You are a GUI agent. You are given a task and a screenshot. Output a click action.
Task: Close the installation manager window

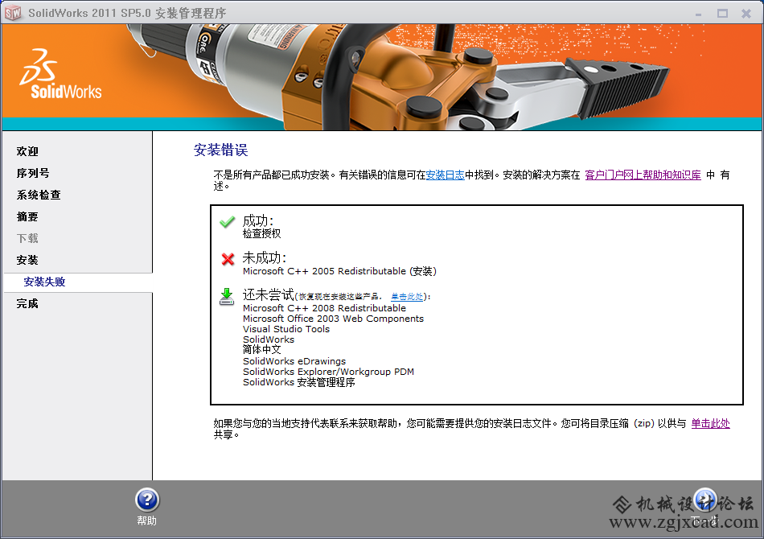coord(746,13)
